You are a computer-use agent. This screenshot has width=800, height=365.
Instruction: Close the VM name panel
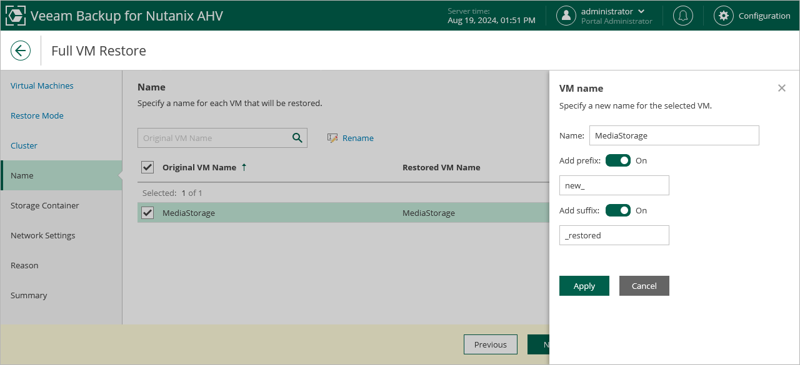tap(782, 88)
